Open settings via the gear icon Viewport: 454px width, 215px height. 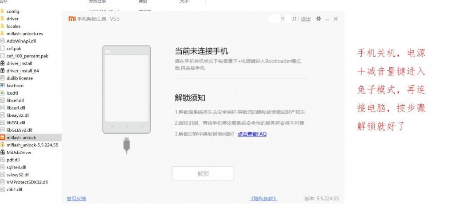coord(318,19)
